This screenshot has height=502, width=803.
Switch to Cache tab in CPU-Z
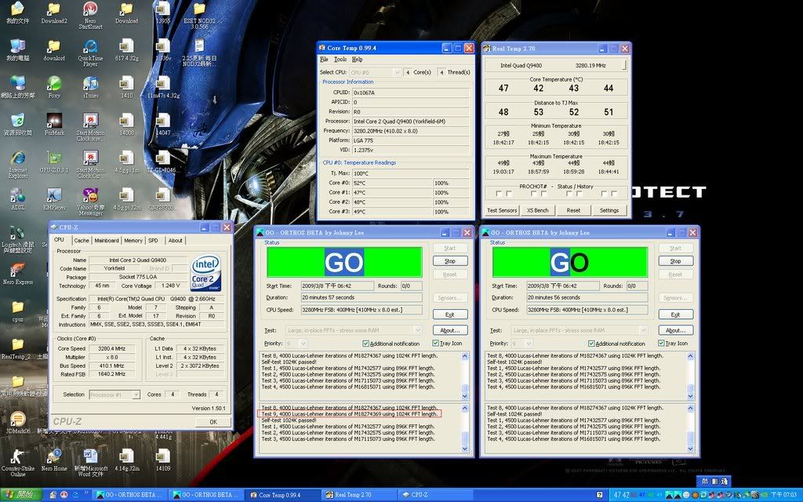(81, 240)
